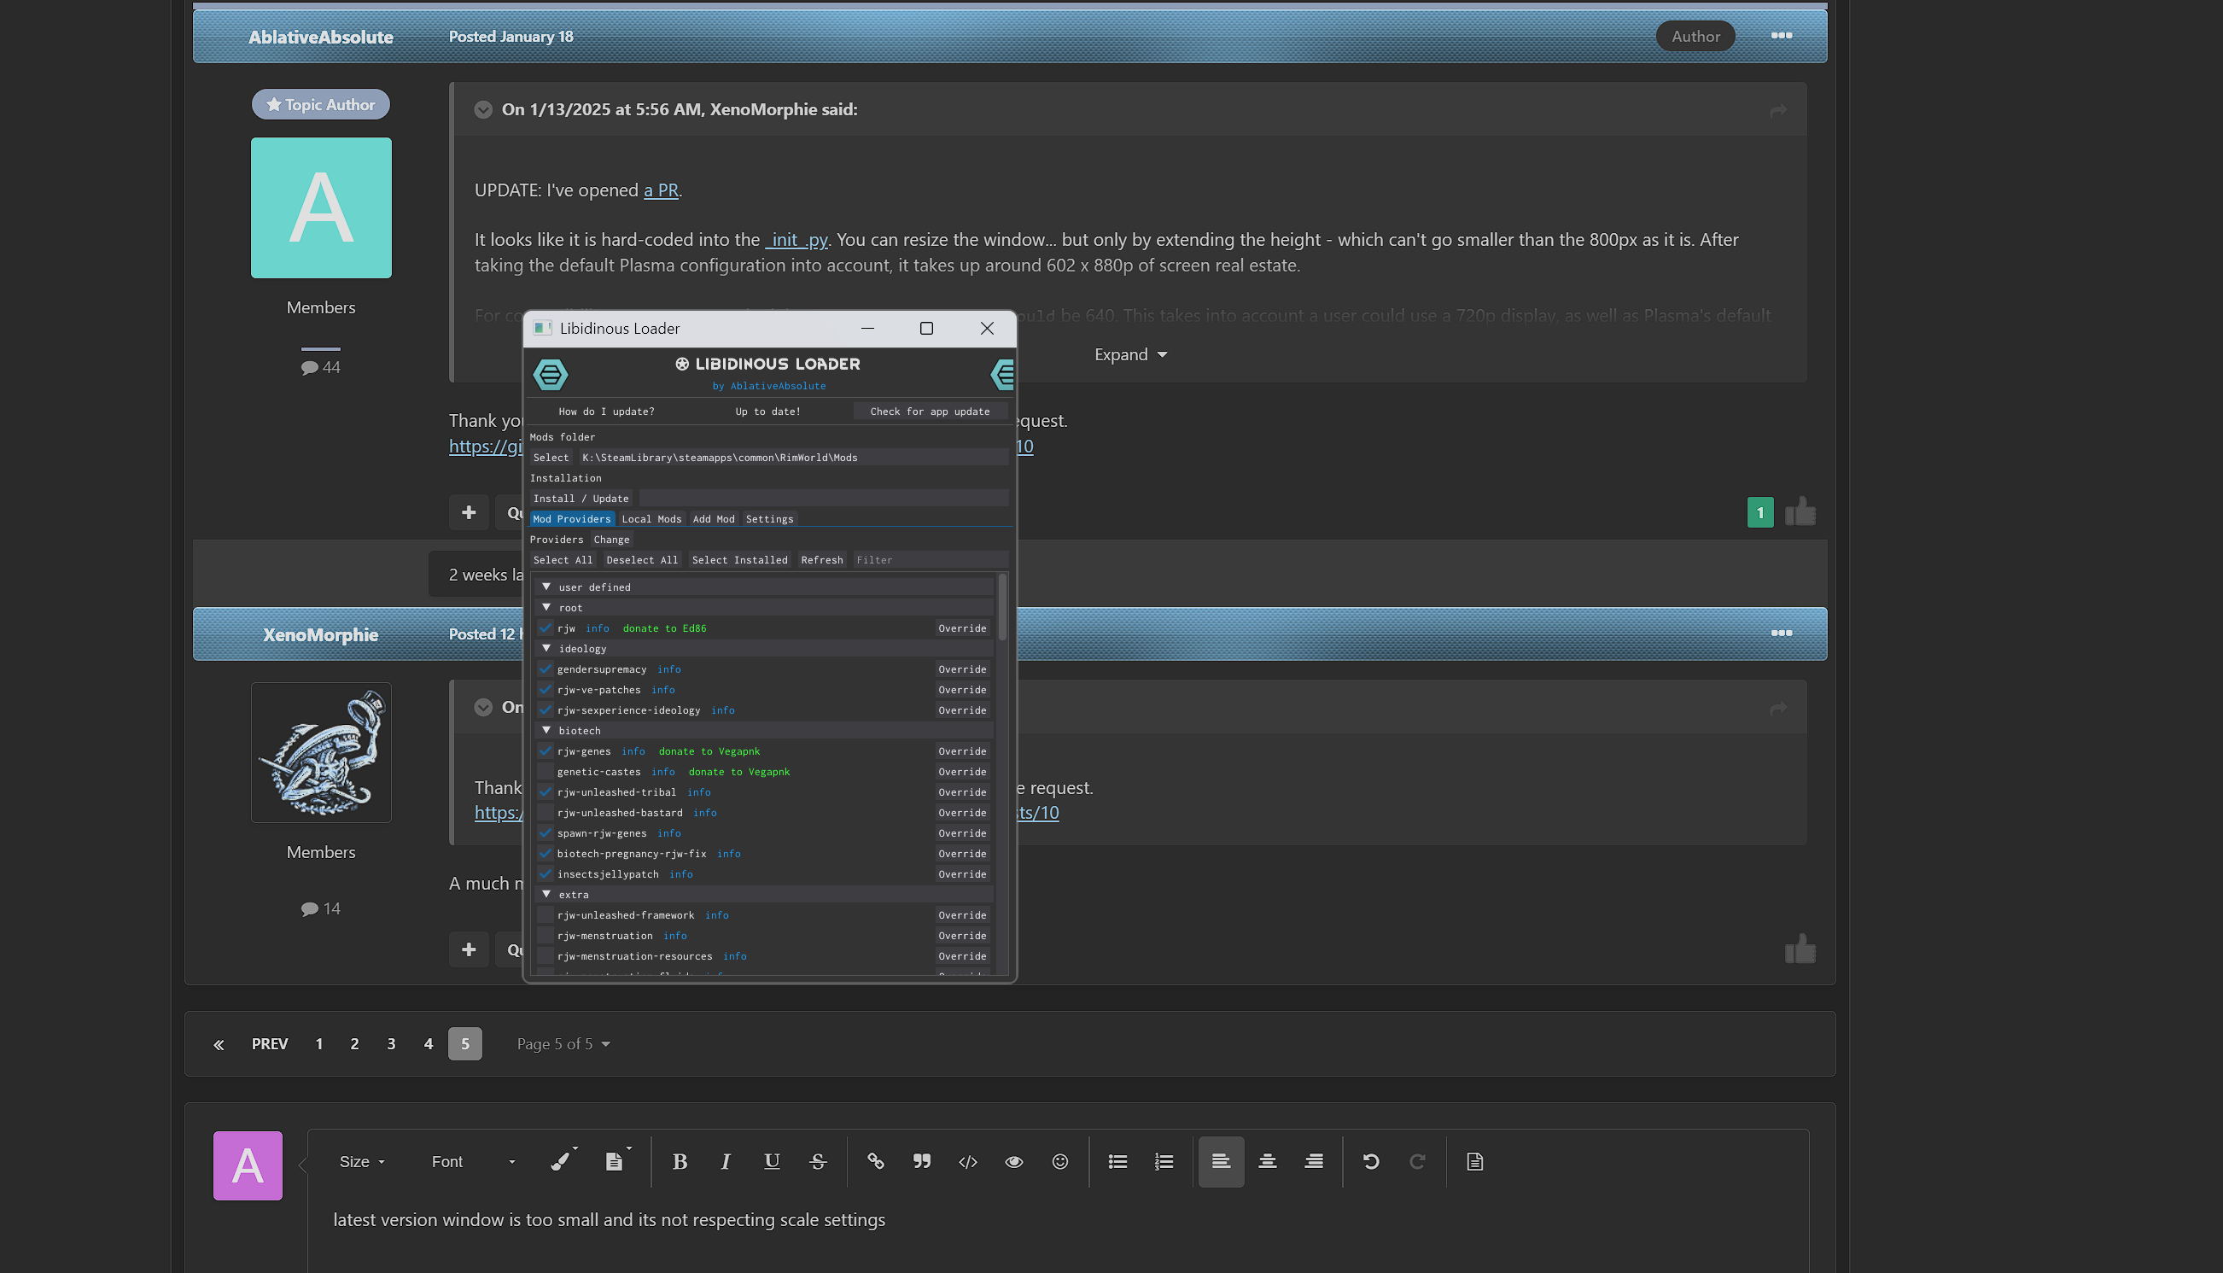Uncheck the insectsjellypatch checkbox

(545, 873)
